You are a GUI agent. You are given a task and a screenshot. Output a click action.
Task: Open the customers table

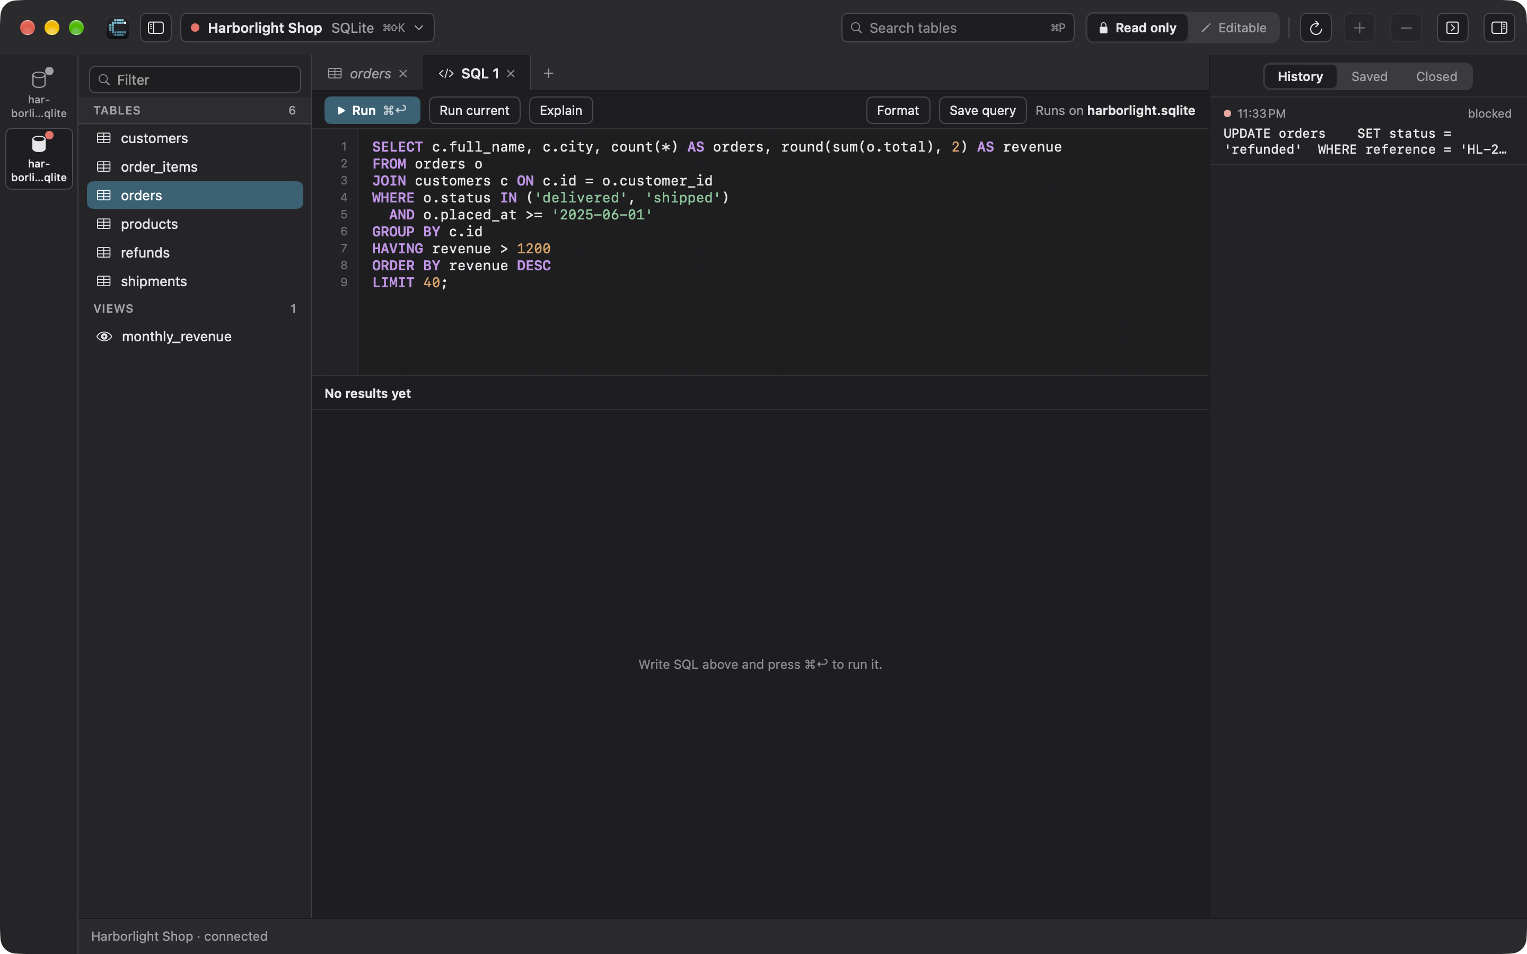pyautogui.click(x=195, y=138)
